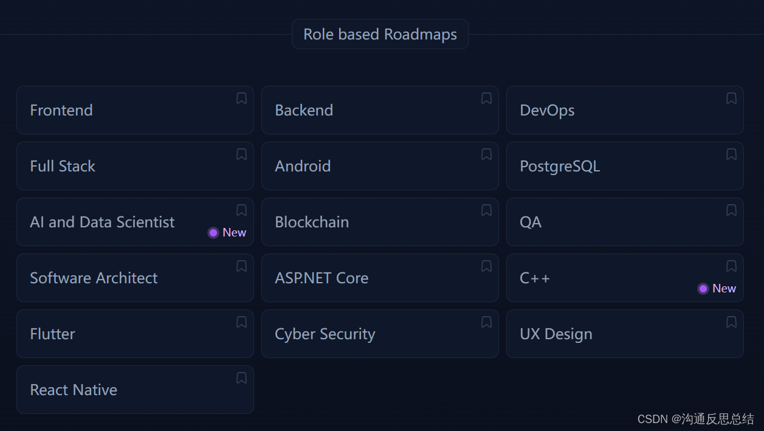Toggle bookmark on Full Stack card
The image size is (764, 431).
[241, 154]
